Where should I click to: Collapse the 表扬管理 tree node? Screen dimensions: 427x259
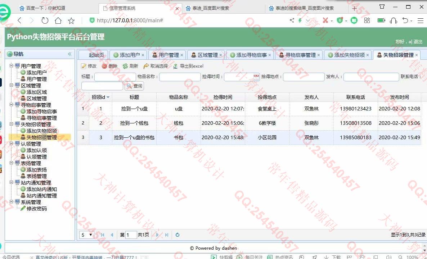coord(12,163)
